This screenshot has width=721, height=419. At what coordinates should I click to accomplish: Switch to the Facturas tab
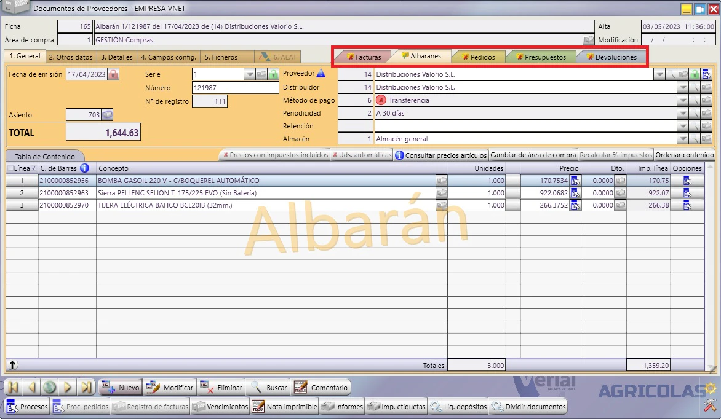364,57
